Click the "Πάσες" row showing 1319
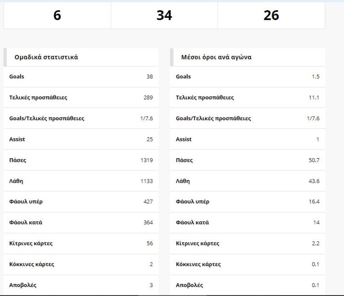The height and width of the screenshot is (296, 344). [81, 160]
